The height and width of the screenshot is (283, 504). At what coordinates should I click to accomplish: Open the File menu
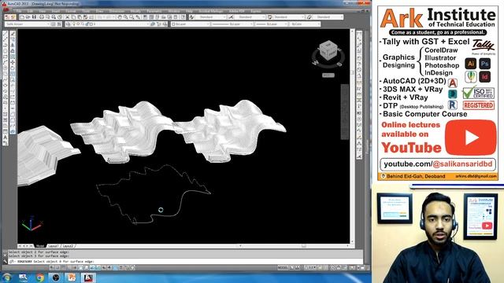[x=19, y=11]
